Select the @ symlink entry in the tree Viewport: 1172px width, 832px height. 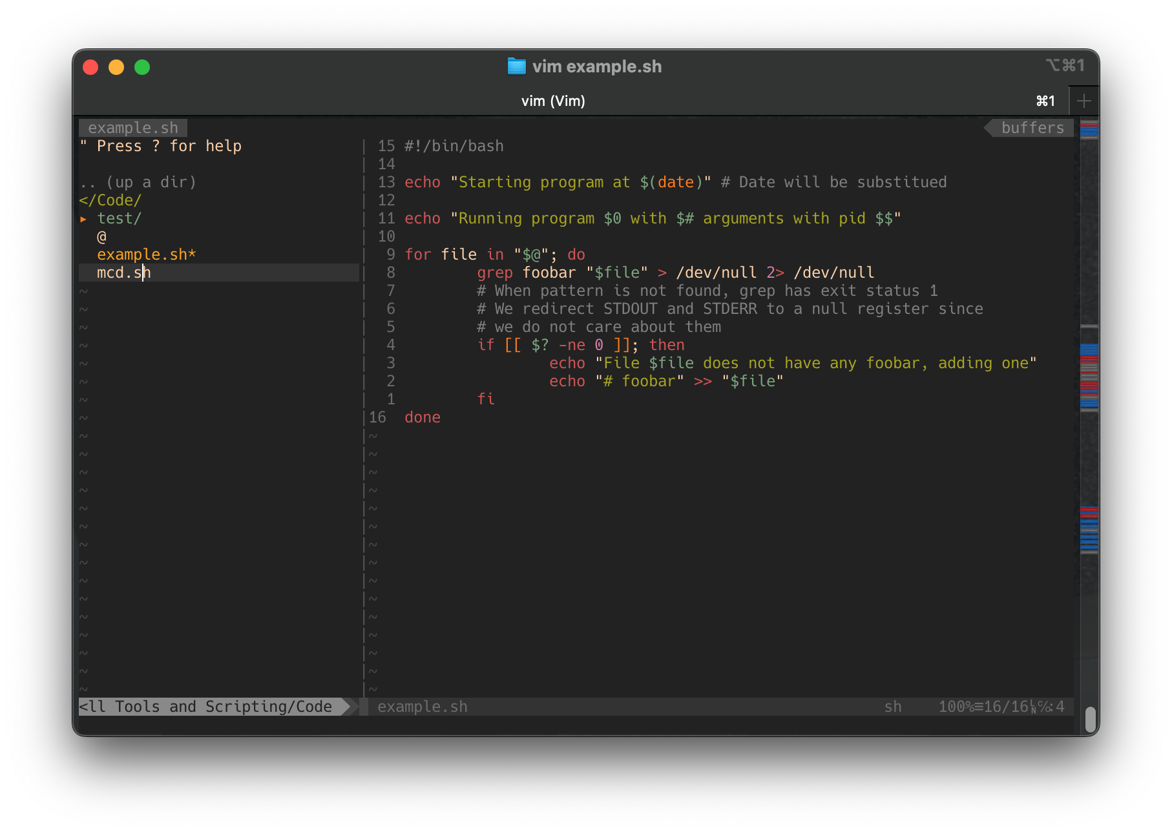pyautogui.click(x=101, y=236)
